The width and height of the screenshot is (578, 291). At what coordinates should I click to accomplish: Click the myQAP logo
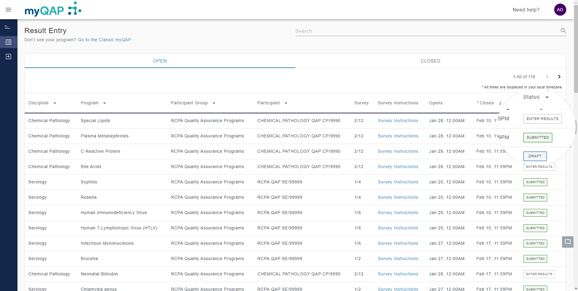point(53,10)
